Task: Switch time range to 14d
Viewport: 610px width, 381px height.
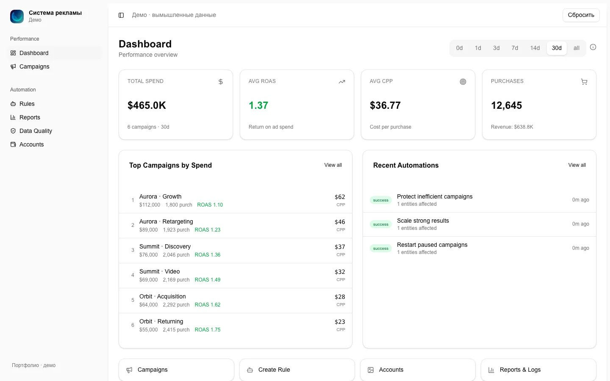Action: click(x=535, y=48)
